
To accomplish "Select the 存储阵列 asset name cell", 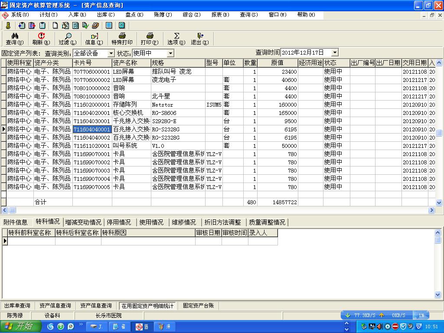I will click(131, 104).
